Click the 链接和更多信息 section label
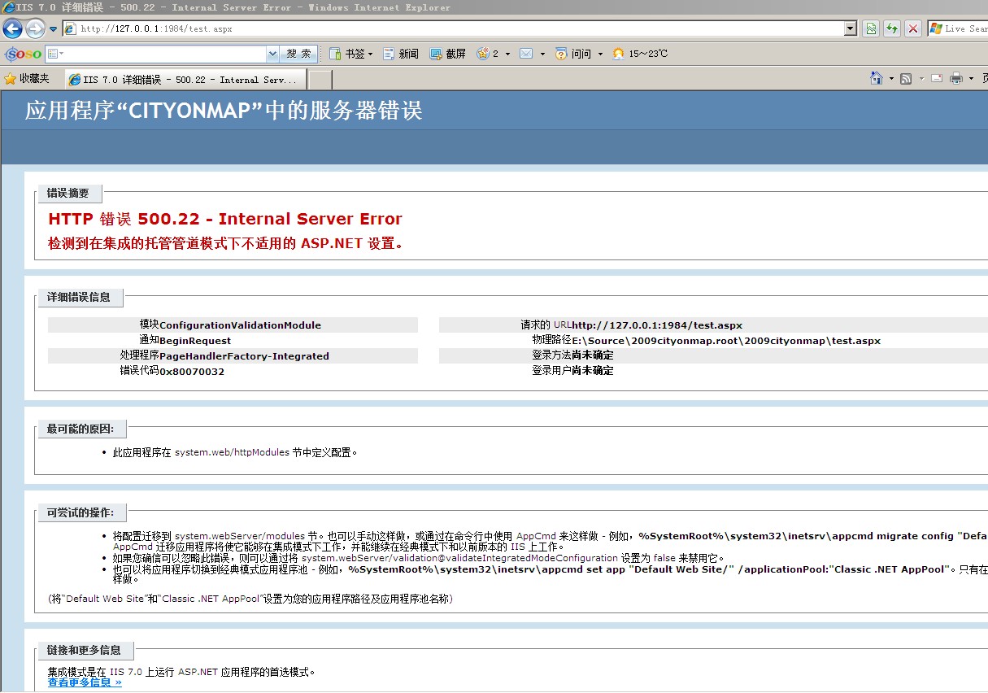 point(84,650)
